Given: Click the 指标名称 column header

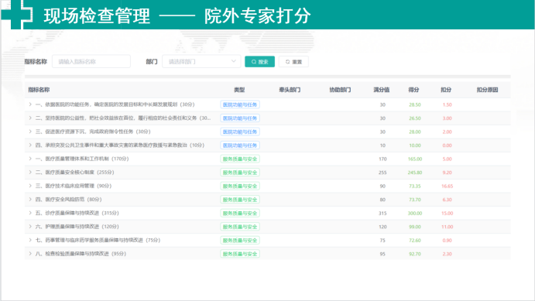Looking at the screenshot, I should point(39,90).
